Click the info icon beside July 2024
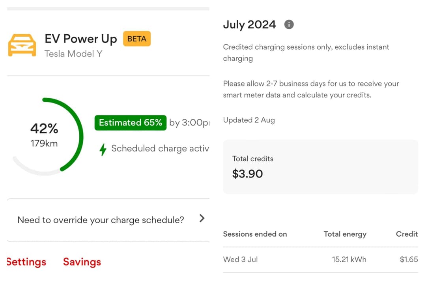The height and width of the screenshot is (284, 426). (x=289, y=25)
